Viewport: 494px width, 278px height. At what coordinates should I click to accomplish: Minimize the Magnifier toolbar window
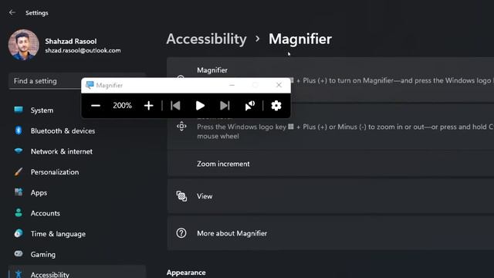(x=232, y=85)
